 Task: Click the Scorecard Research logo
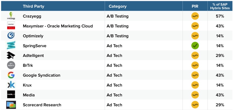click(x=11, y=105)
